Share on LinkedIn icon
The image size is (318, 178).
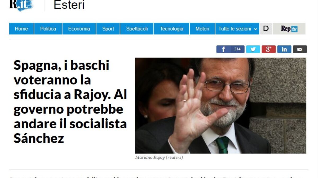pyautogui.click(x=284, y=49)
